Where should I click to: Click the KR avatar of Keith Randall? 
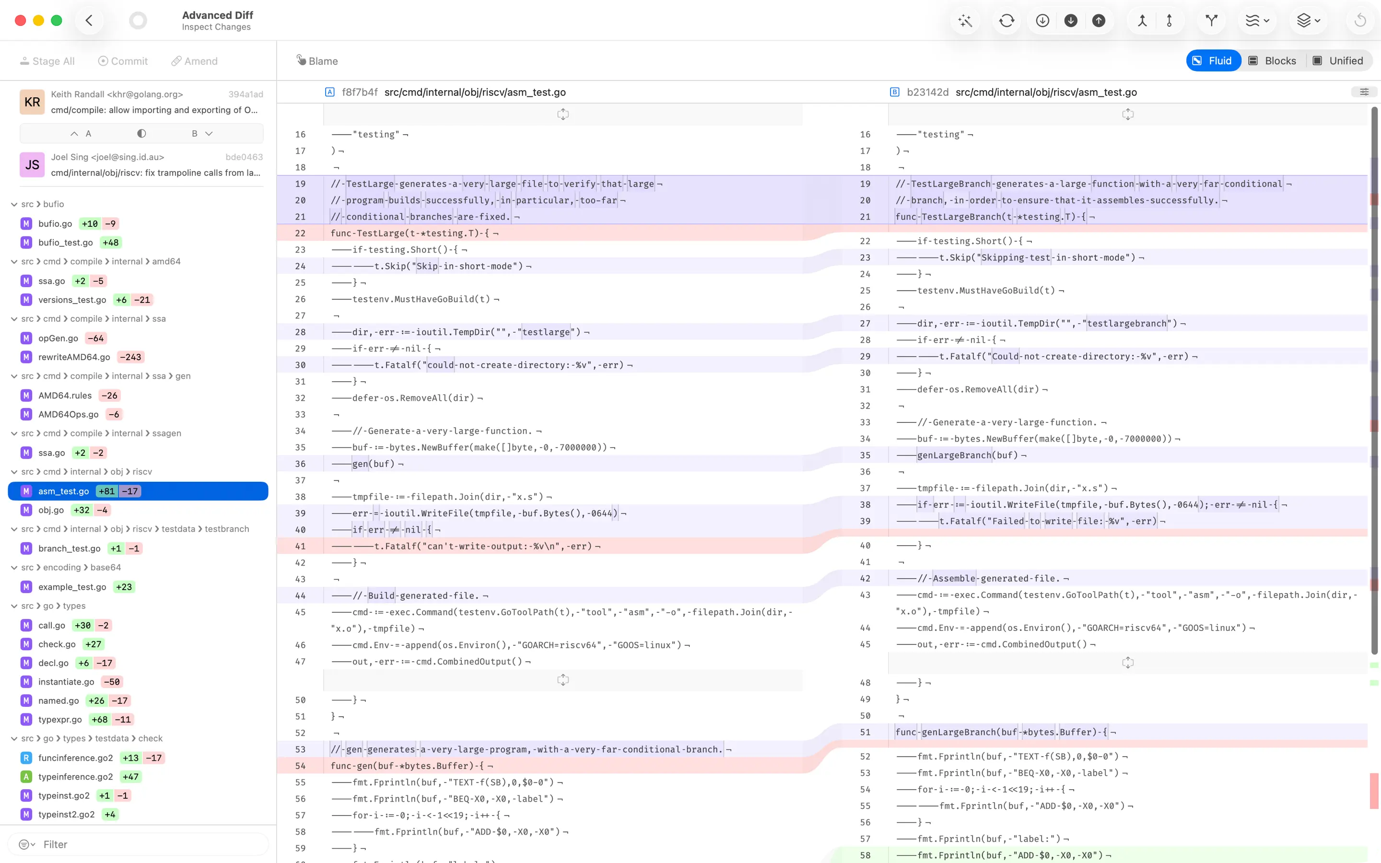click(x=32, y=102)
